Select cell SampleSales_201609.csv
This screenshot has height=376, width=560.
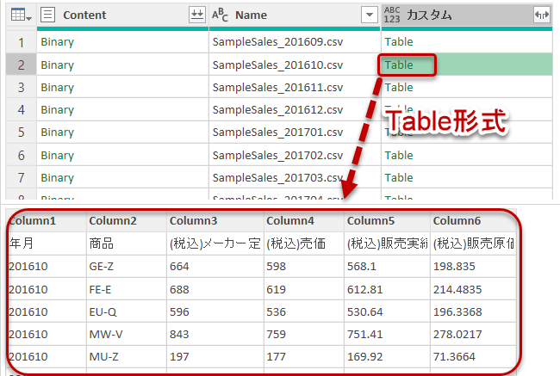295,42
